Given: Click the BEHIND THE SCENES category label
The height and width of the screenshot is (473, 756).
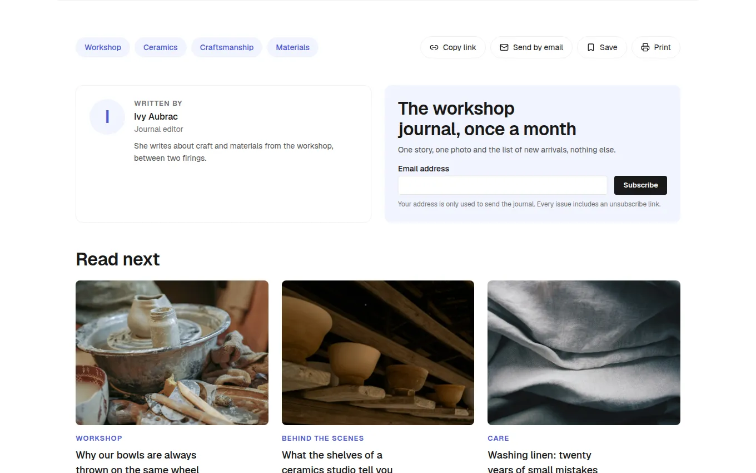Looking at the screenshot, I should pyautogui.click(x=323, y=438).
